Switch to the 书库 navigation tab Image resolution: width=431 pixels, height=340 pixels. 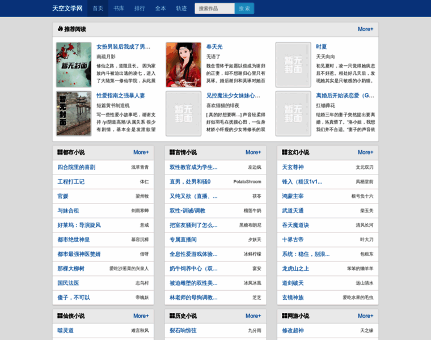[x=119, y=8]
